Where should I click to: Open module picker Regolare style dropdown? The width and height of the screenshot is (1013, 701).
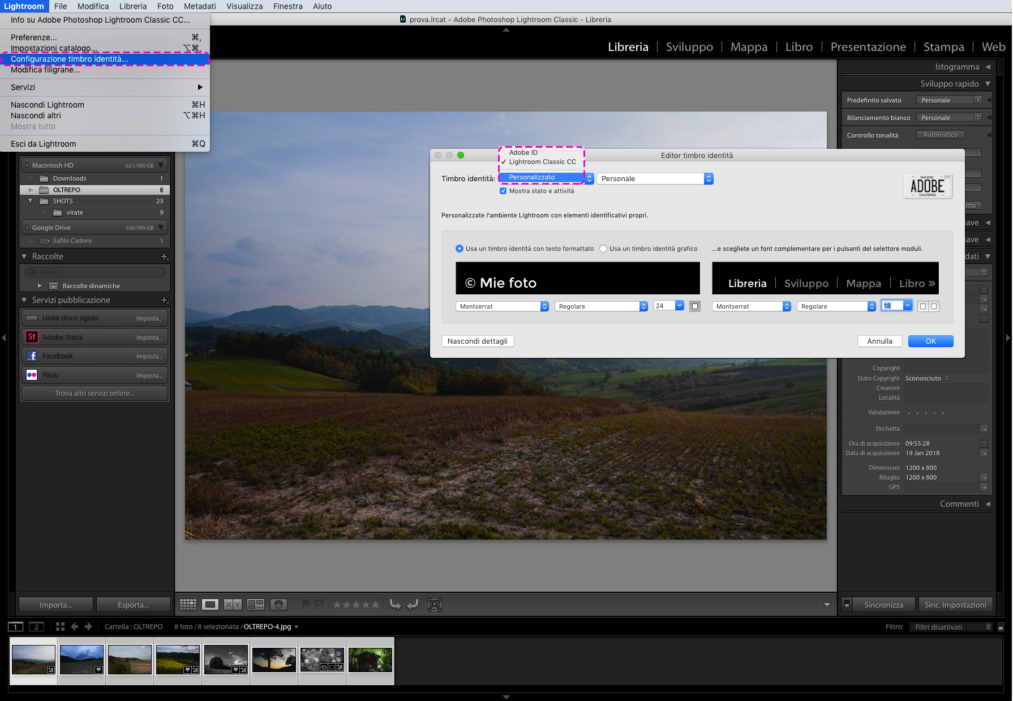coord(836,306)
